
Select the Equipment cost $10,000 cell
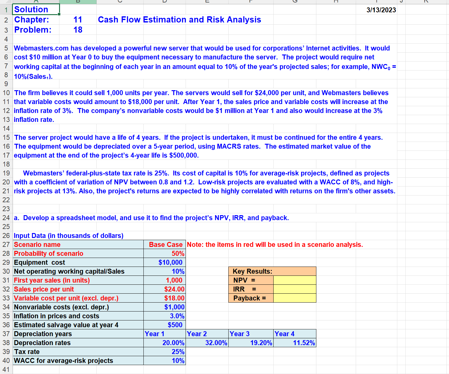point(165,262)
